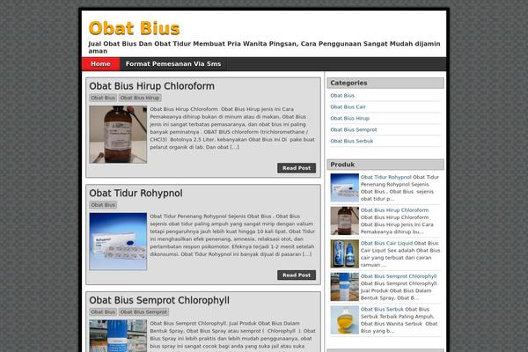
Task: Click site tagline starting 'Jual Obat Bius Dan'
Action: click(x=264, y=48)
